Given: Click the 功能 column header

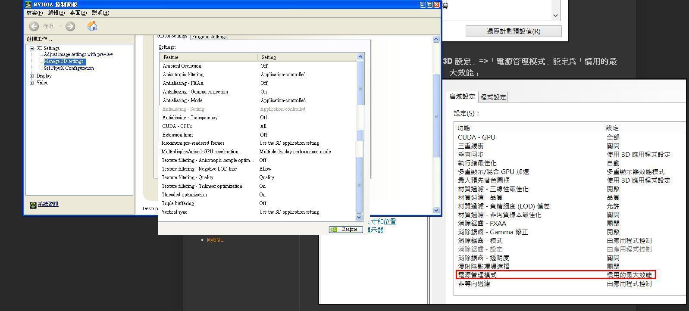Looking at the screenshot, I should (x=529, y=128).
